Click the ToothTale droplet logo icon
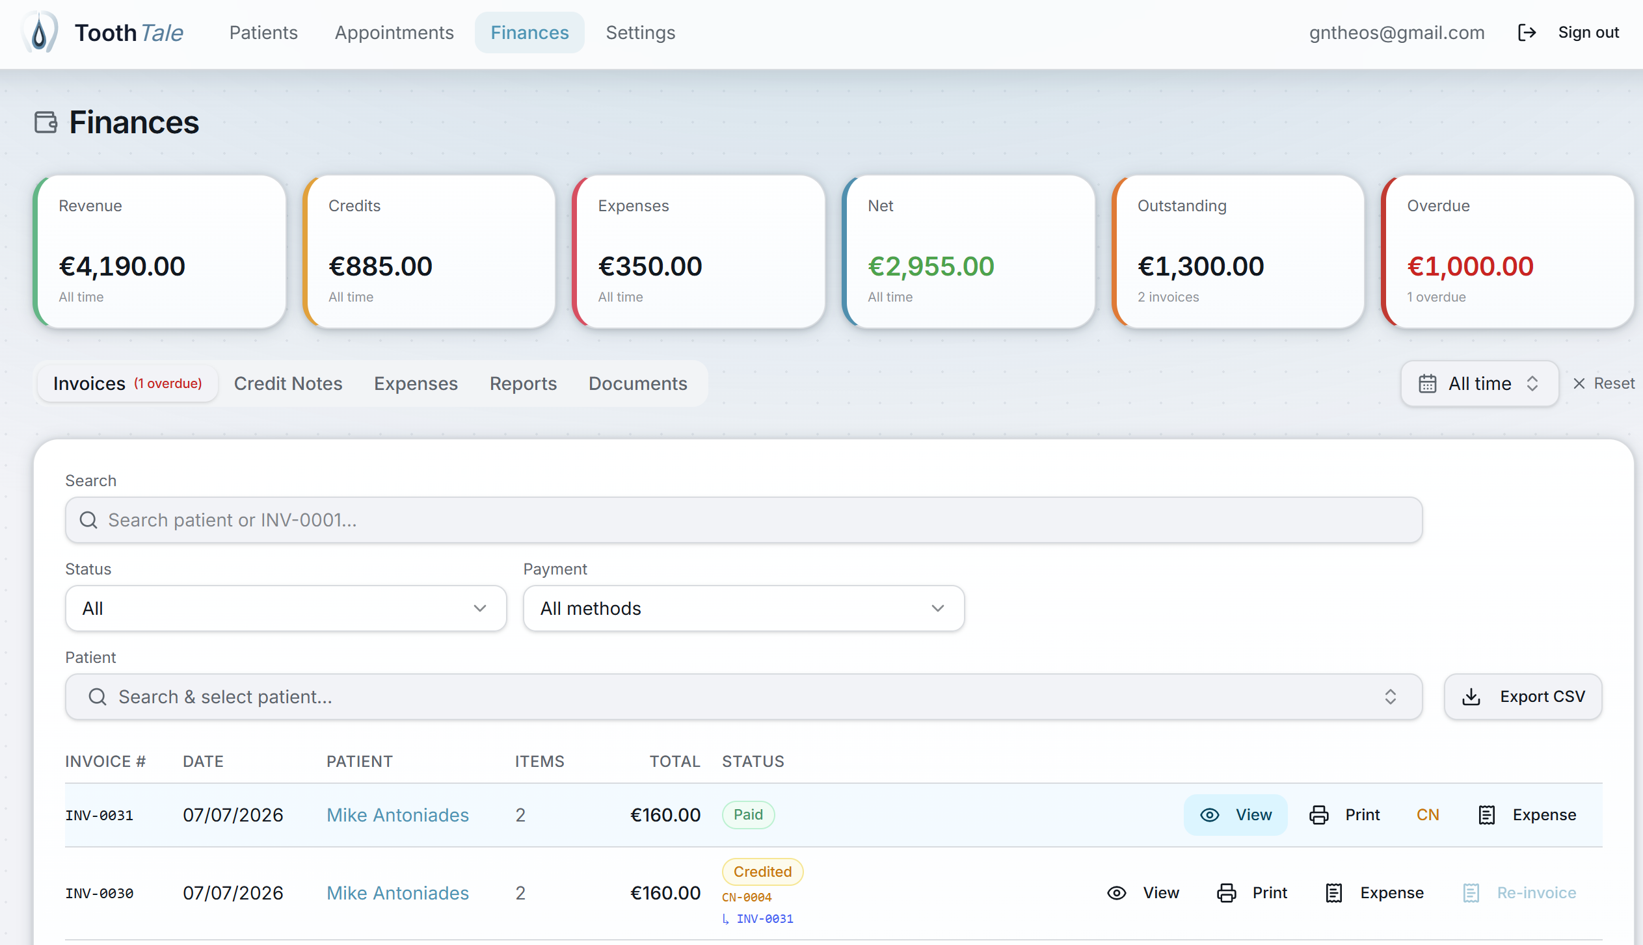1643x945 pixels. point(40,32)
